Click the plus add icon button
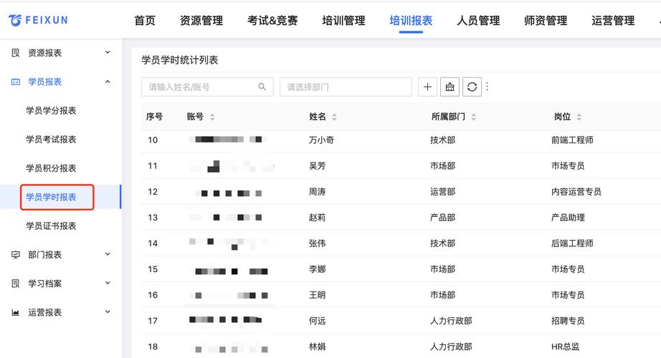Screen dimensions: 661x358 coord(427,87)
